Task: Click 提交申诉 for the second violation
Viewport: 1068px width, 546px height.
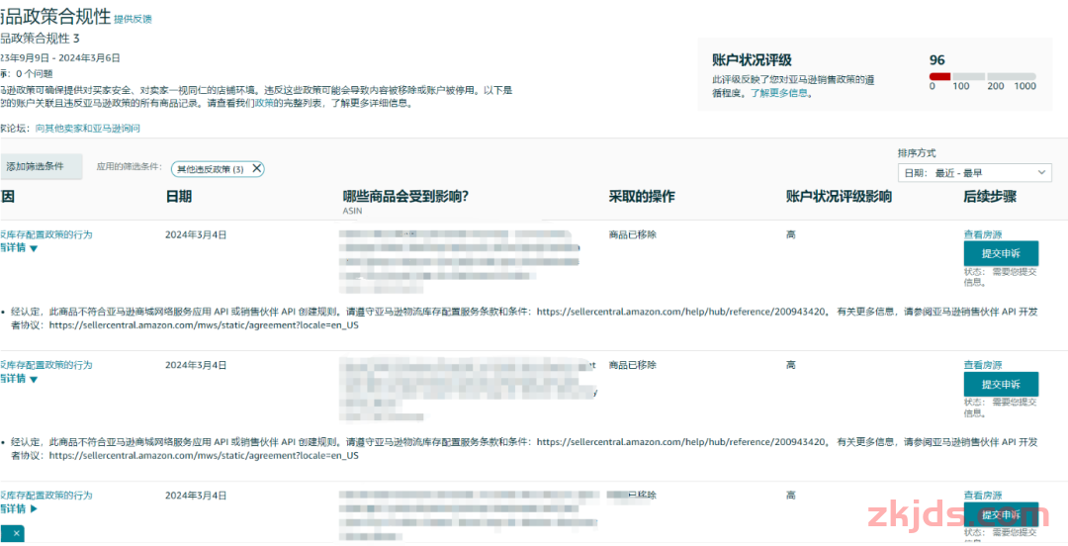Action: coord(1001,385)
